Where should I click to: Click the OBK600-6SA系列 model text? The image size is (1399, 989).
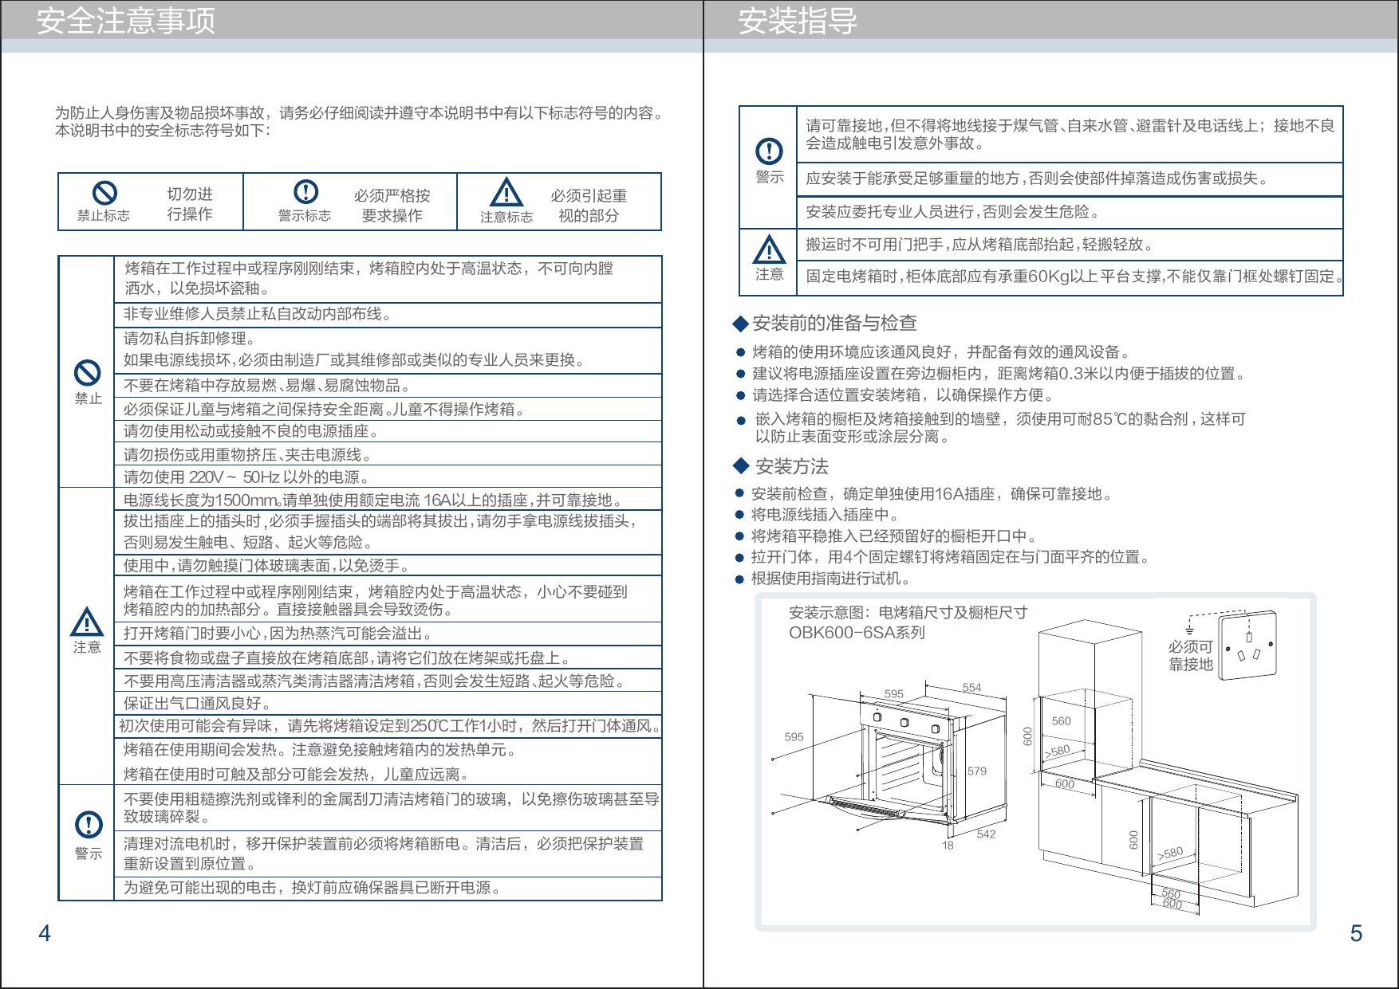(x=857, y=634)
